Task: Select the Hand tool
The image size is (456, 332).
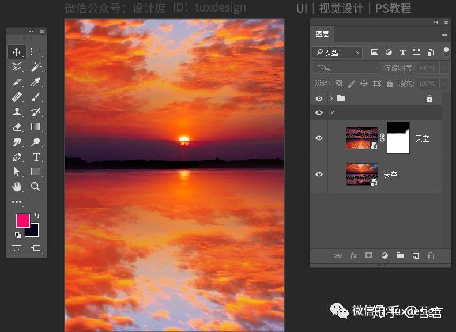Action: coord(17,187)
